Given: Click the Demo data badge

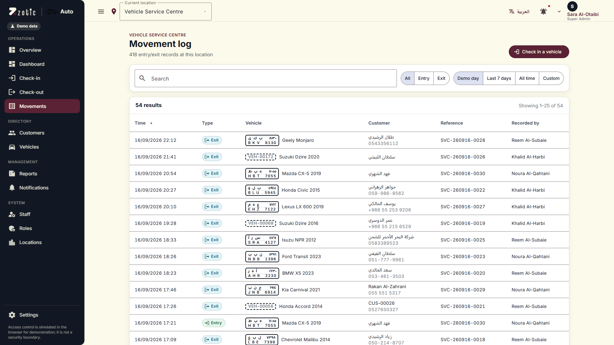Looking at the screenshot, I should (x=24, y=26).
